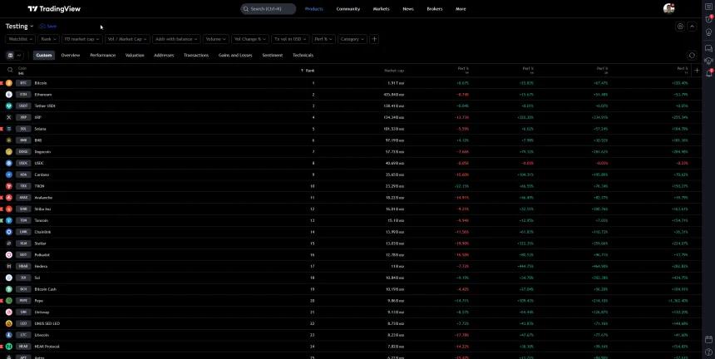Add a column with plus icon
Screen dimensions: 715x359
[x=697, y=70]
